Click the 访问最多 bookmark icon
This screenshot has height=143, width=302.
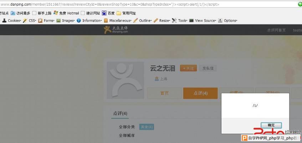[13, 13]
